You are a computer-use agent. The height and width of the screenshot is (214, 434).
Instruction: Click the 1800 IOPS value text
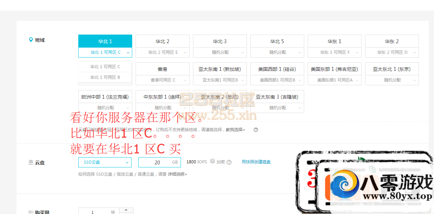[x=197, y=162]
